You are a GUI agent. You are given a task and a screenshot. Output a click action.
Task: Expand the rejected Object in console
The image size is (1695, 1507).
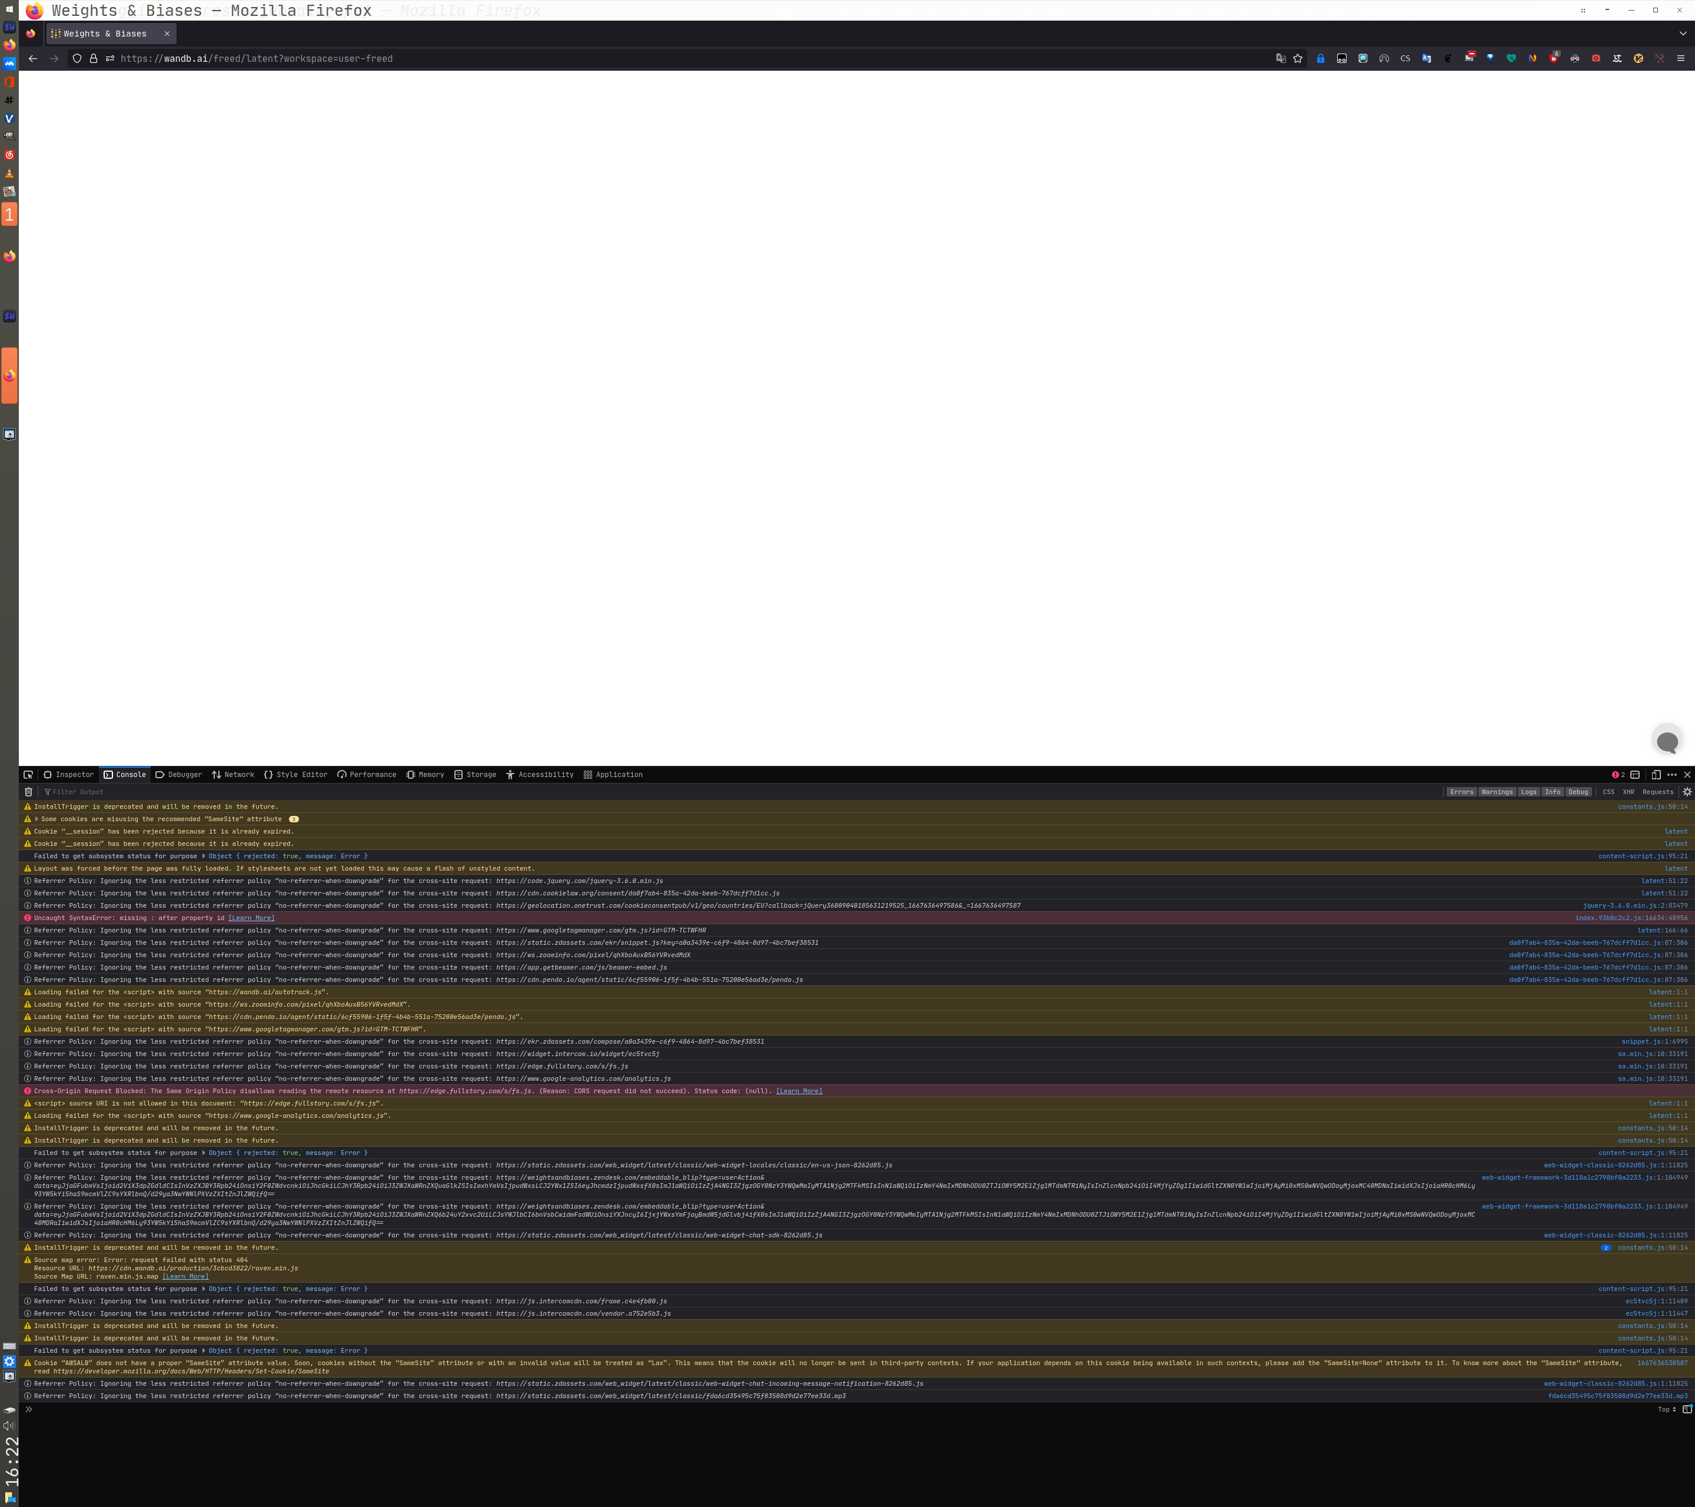(x=204, y=856)
